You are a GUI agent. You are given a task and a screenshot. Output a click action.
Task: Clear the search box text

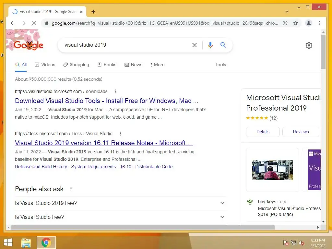[195, 45]
